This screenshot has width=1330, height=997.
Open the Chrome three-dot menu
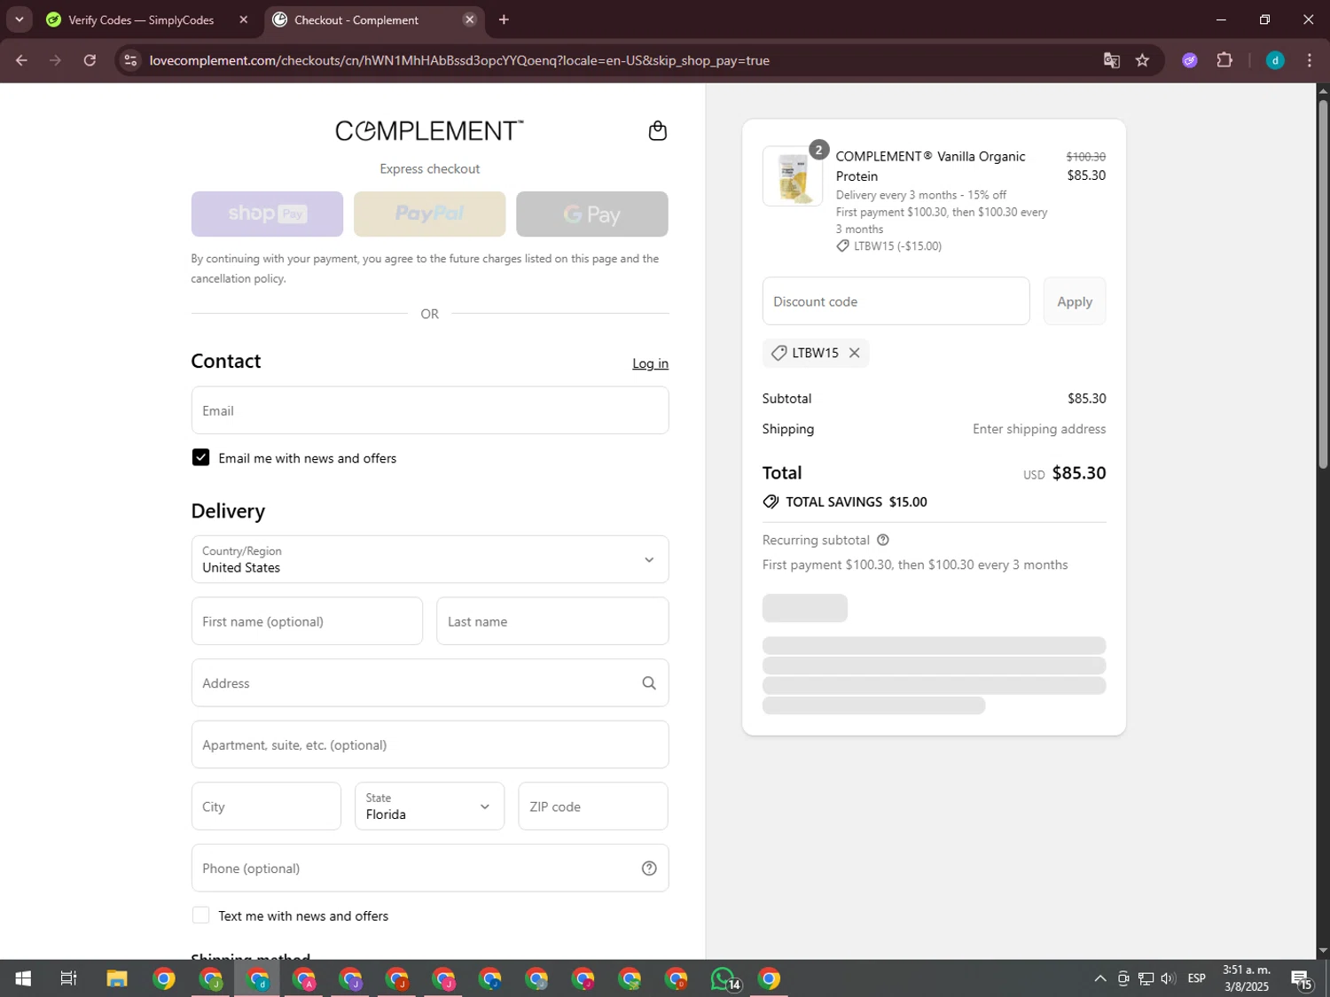click(x=1310, y=60)
